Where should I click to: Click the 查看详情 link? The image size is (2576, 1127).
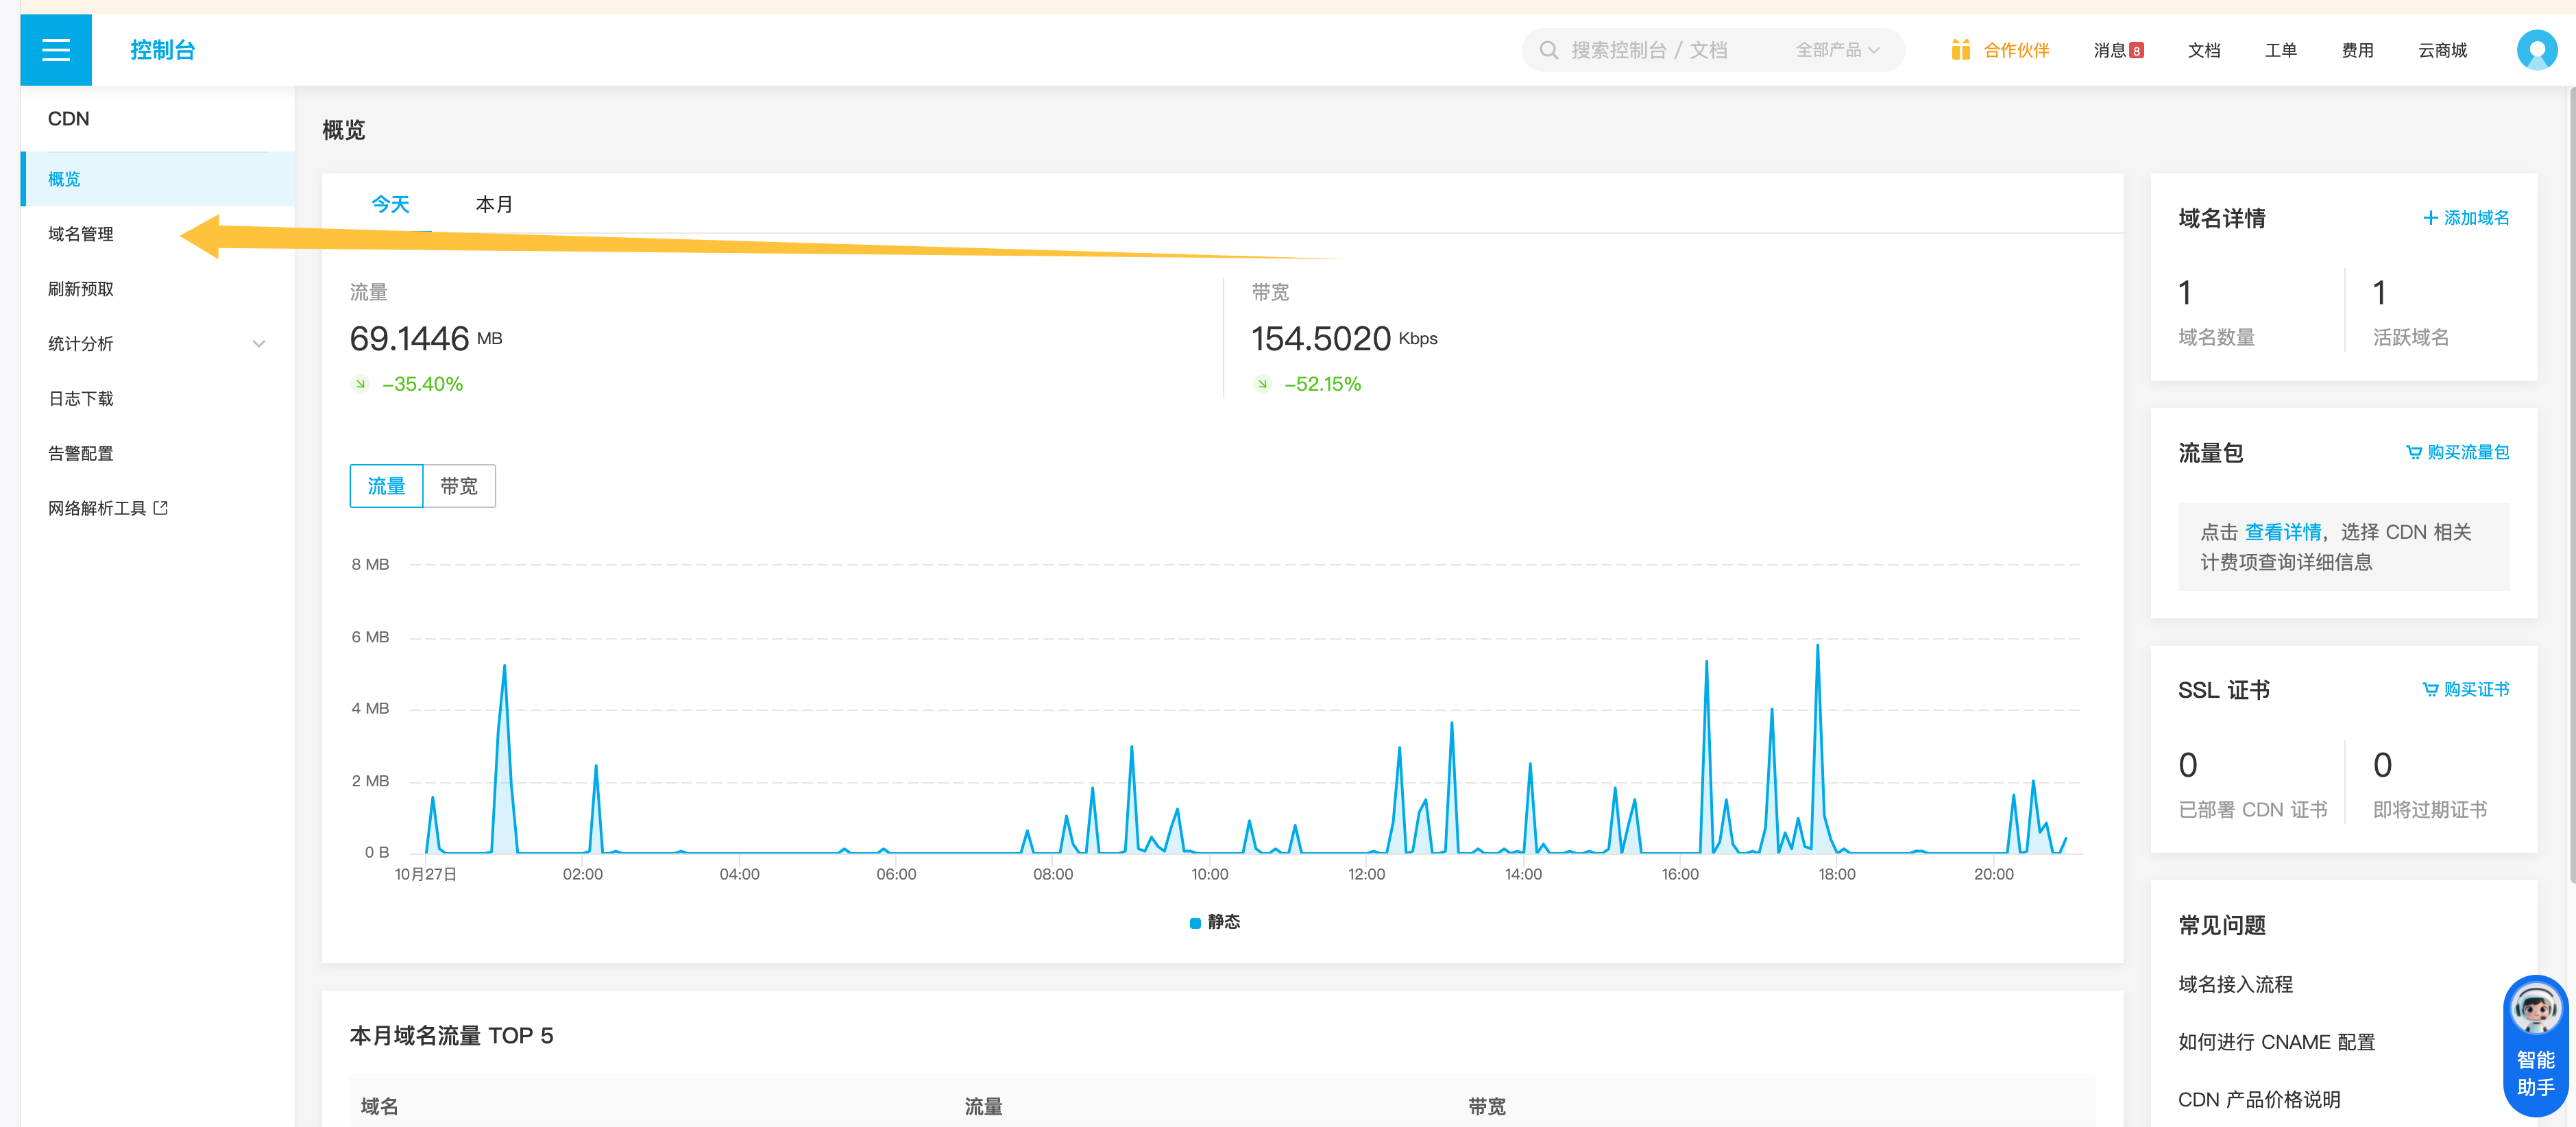tap(2283, 532)
